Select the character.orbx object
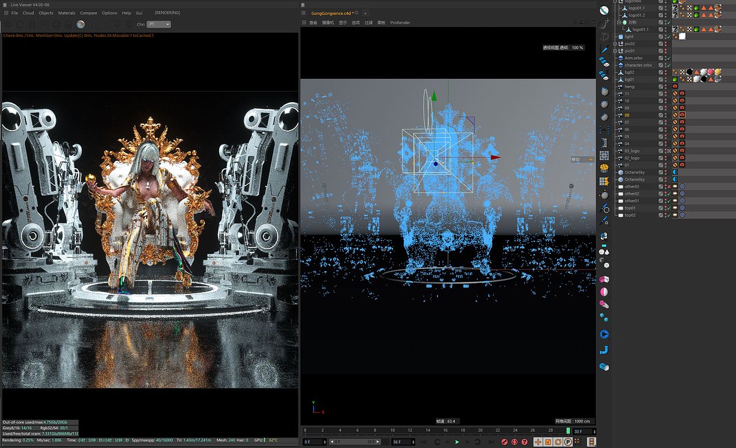 pos(638,65)
